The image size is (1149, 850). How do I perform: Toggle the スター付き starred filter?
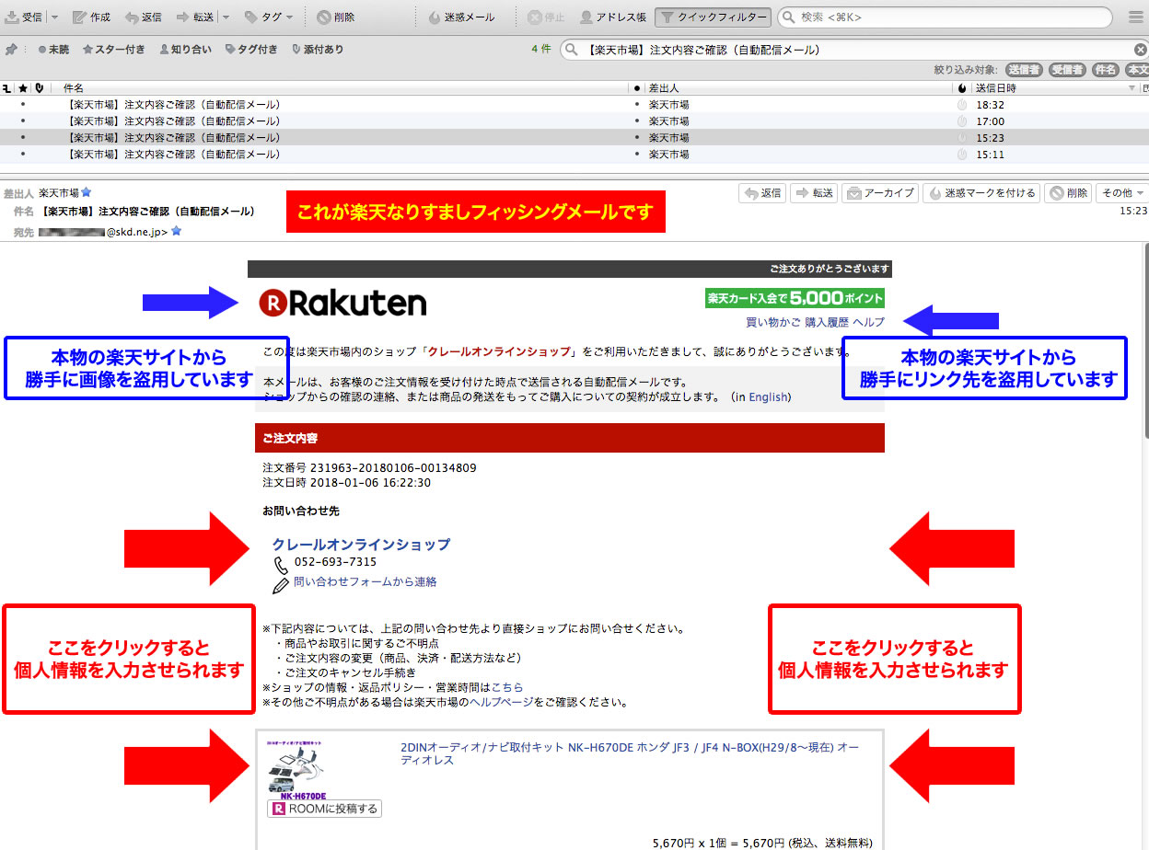tap(113, 50)
